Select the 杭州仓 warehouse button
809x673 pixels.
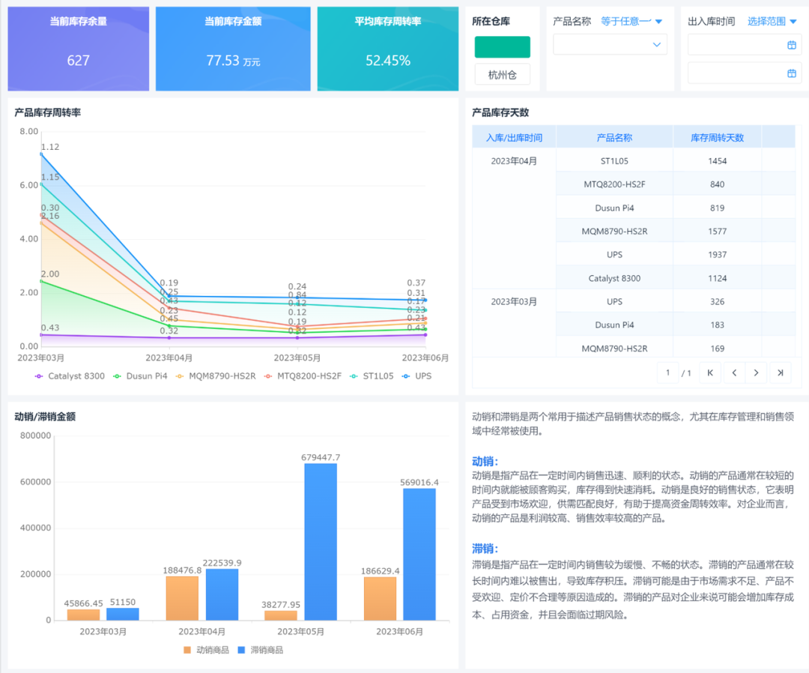(502, 75)
